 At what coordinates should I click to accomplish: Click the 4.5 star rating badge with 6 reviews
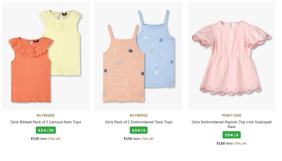click(138, 130)
